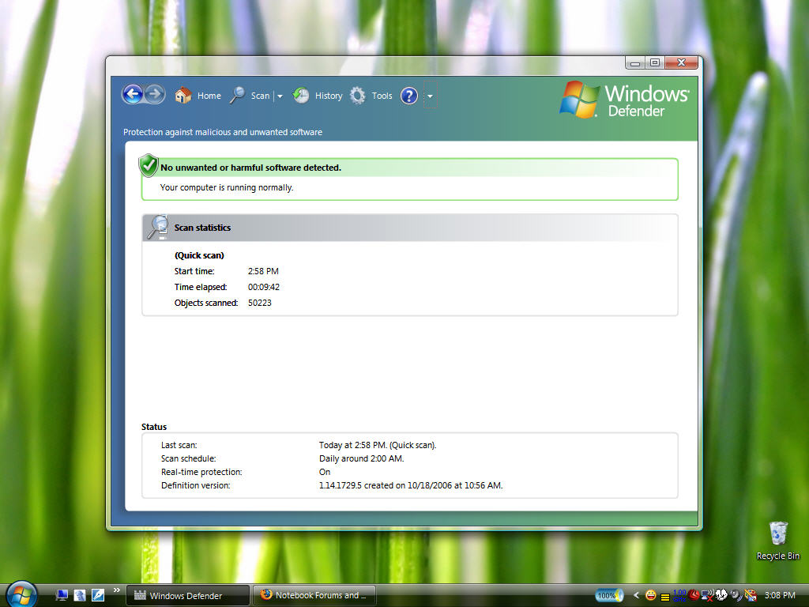809x607 pixels.
Task: Click the 'Start time:' label
Action: (194, 271)
